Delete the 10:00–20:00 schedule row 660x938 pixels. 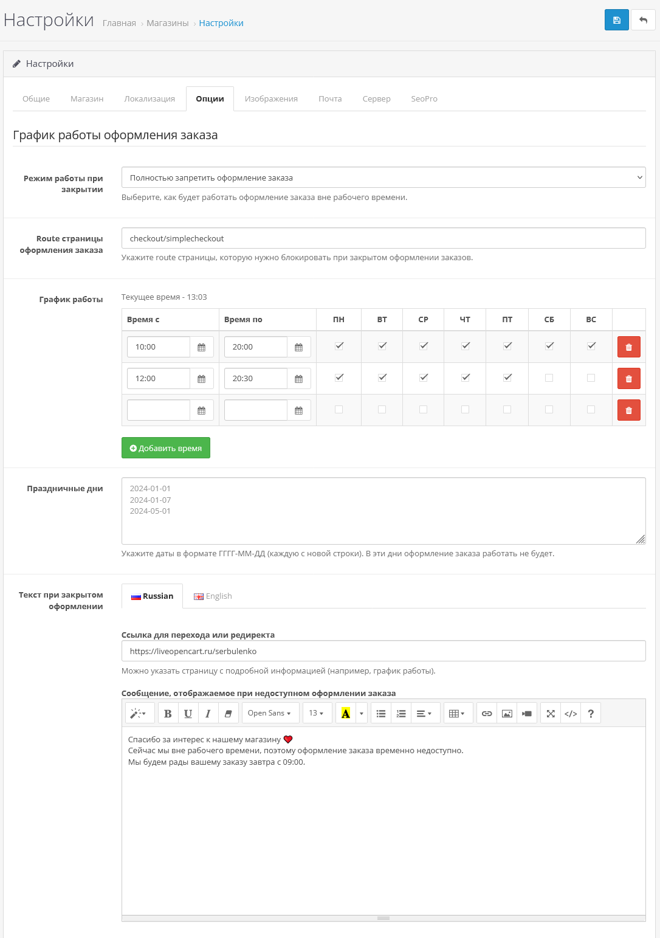[628, 347]
